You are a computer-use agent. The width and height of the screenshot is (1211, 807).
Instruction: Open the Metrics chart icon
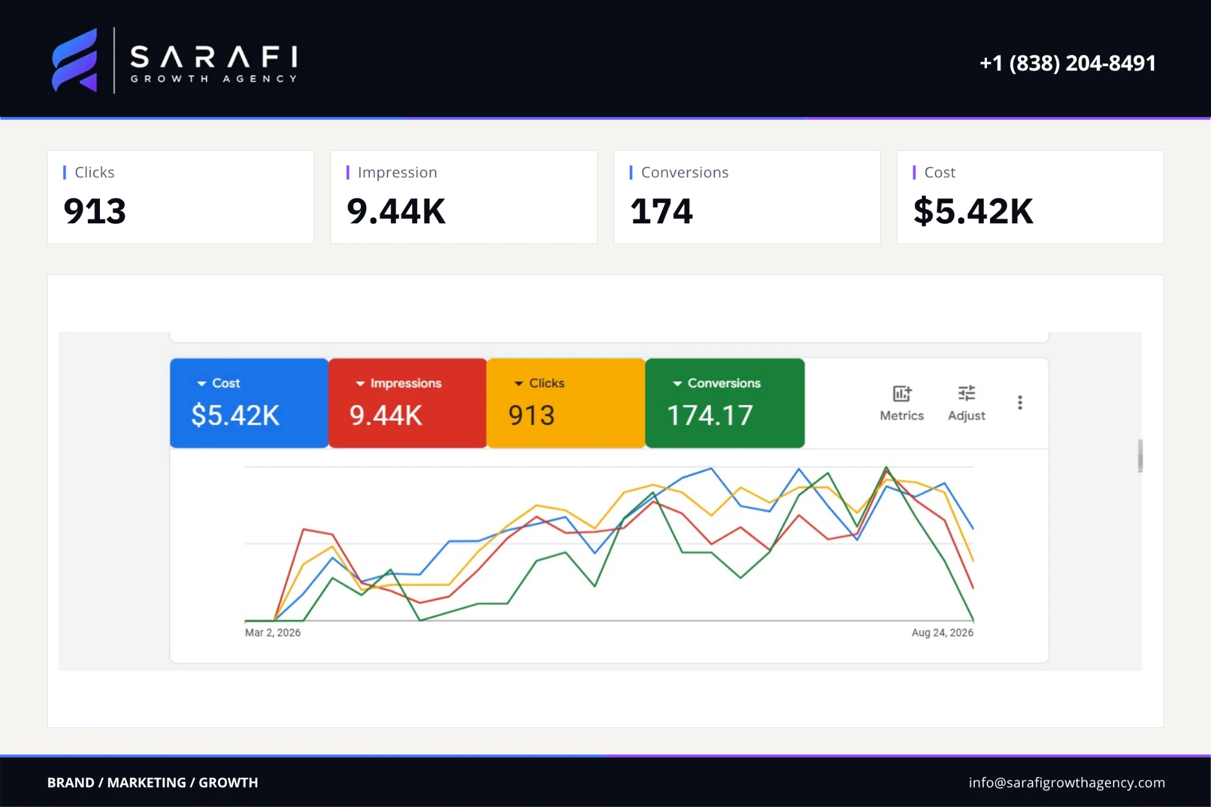[902, 394]
